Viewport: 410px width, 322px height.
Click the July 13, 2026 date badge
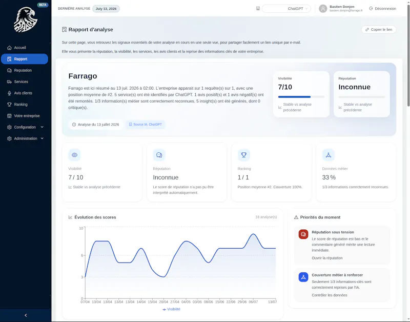tap(106, 9)
